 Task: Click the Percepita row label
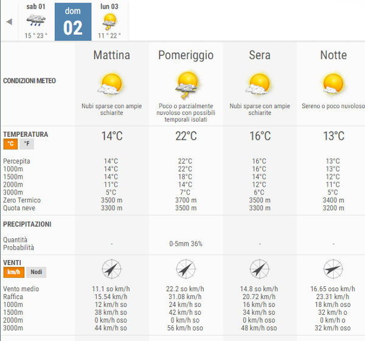pos(16,161)
